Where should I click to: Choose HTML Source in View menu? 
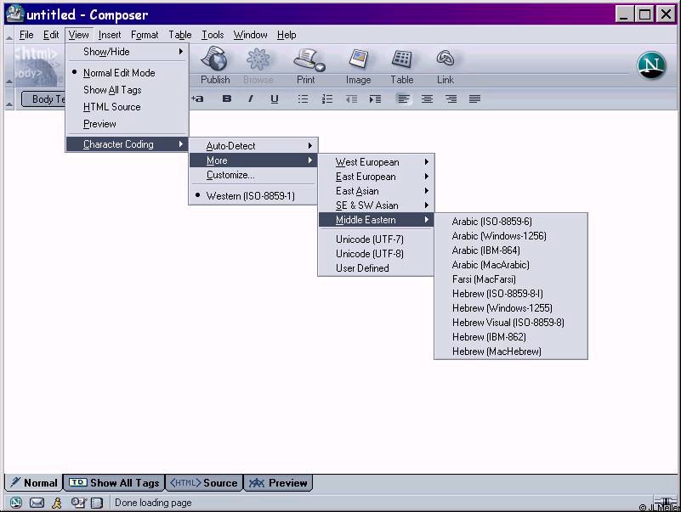(128, 107)
